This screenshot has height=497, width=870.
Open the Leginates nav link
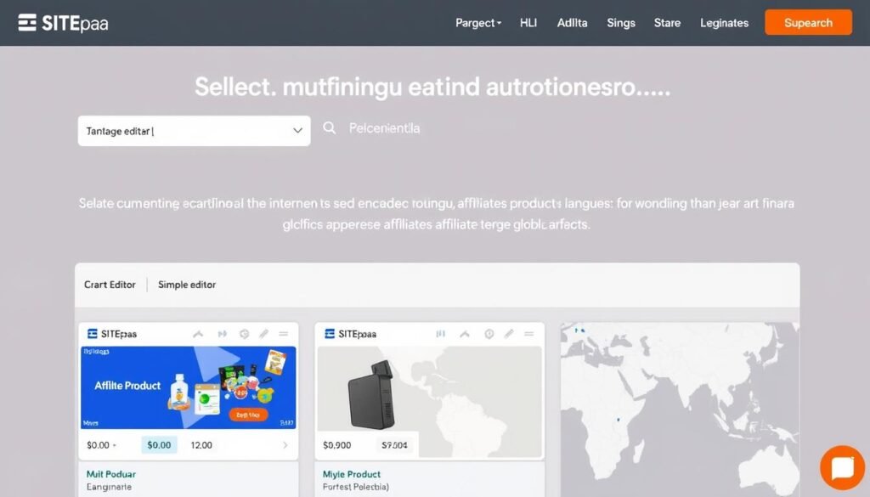pyautogui.click(x=724, y=23)
